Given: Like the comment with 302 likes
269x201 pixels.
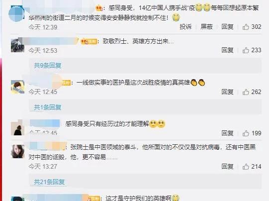Looking at the screenshot, I should 246,27.
